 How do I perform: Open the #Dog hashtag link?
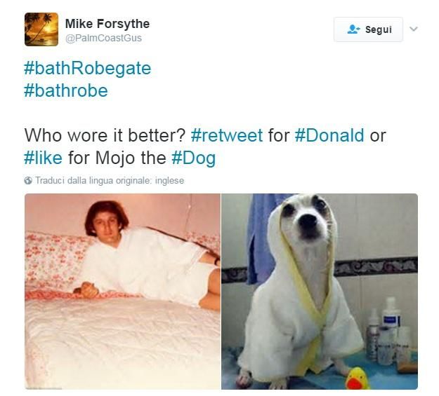(193, 158)
